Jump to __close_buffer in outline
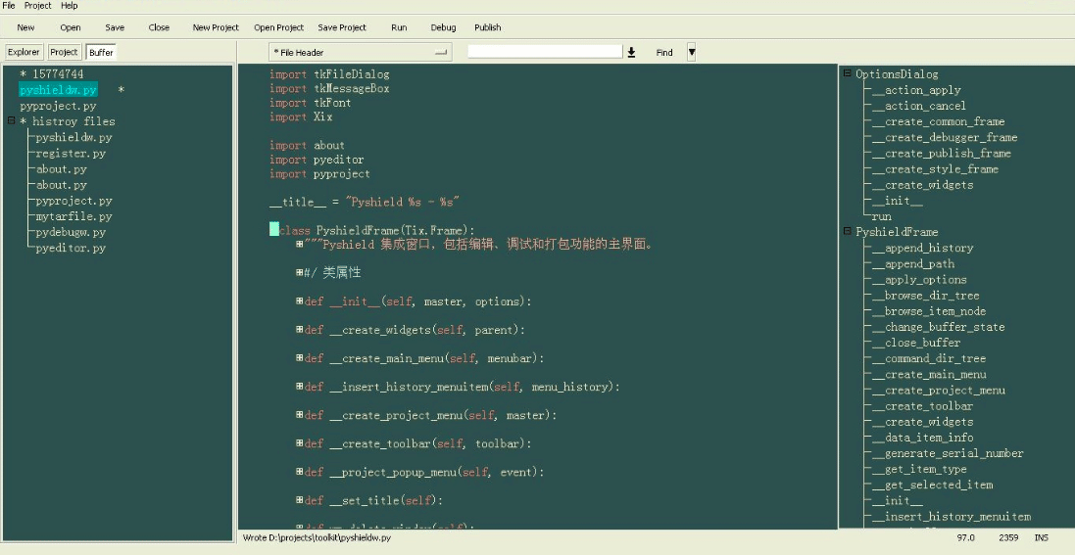This screenshot has height=555, width=1075. [x=916, y=343]
